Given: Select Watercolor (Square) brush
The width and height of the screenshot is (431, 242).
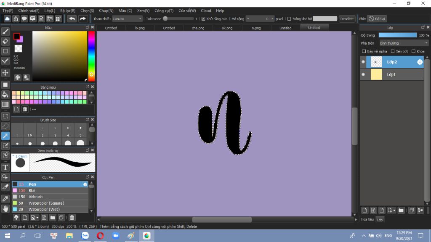Looking at the screenshot, I should pyautogui.click(x=50, y=203).
